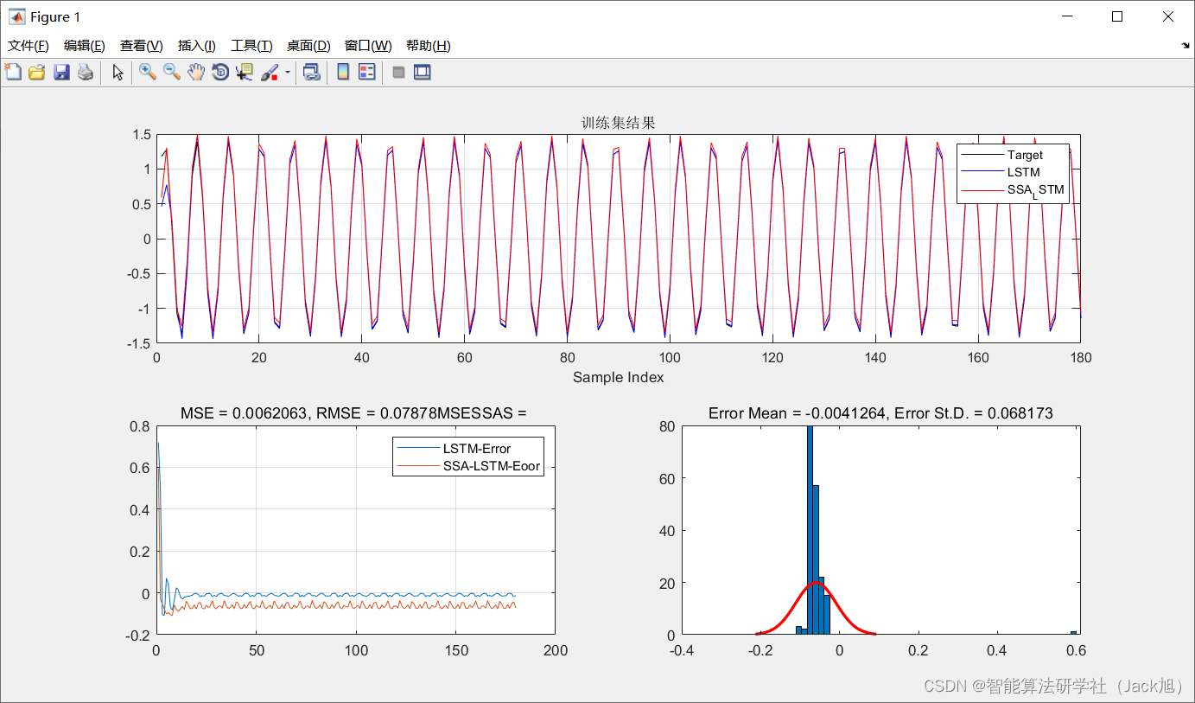
Task: Activate the Rotate 3D tool
Action: (x=220, y=73)
